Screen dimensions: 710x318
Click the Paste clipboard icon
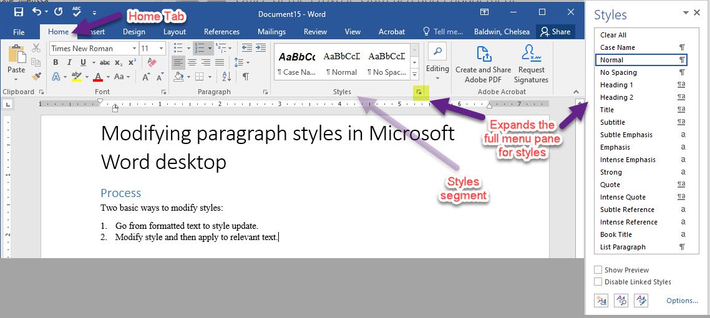[16, 54]
